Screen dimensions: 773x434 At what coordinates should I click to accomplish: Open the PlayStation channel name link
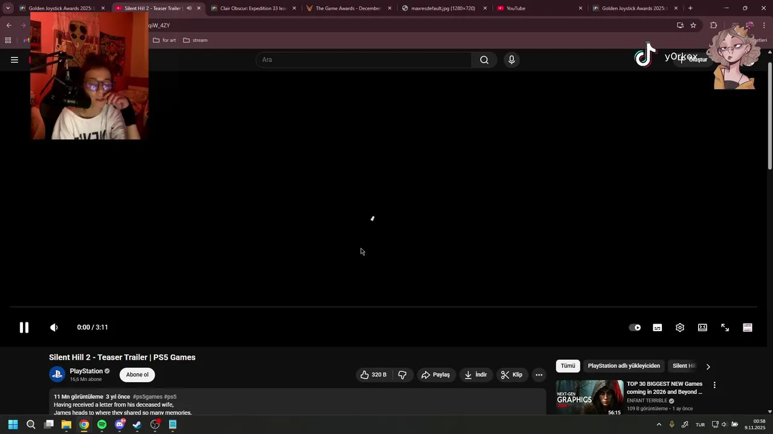(86, 371)
